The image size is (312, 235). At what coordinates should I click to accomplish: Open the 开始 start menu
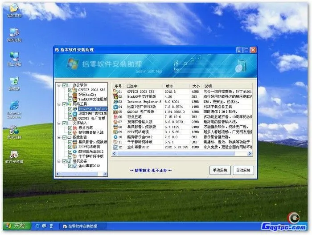[x=17, y=226]
